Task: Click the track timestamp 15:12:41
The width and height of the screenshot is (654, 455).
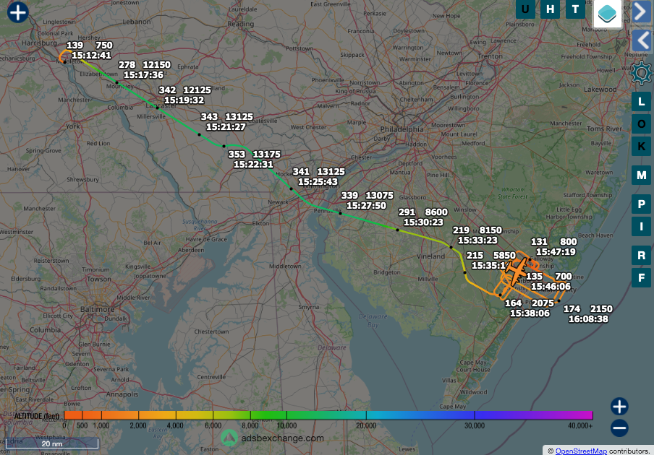Action: pyautogui.click(x=91, y=56)
